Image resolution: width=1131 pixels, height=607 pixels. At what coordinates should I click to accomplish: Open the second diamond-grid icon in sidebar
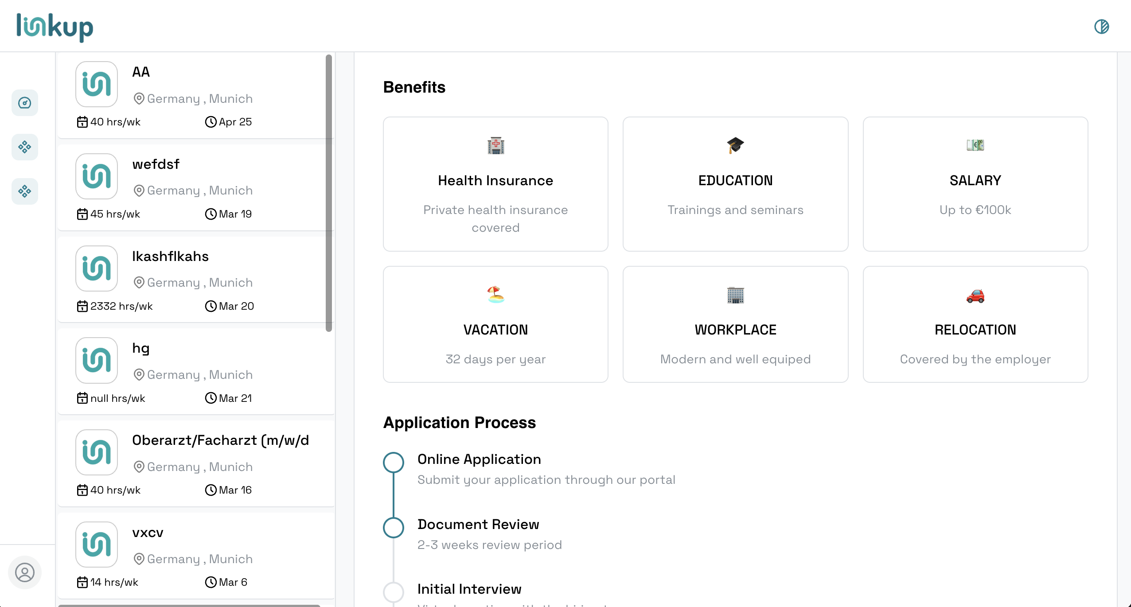tap(24, 191)
